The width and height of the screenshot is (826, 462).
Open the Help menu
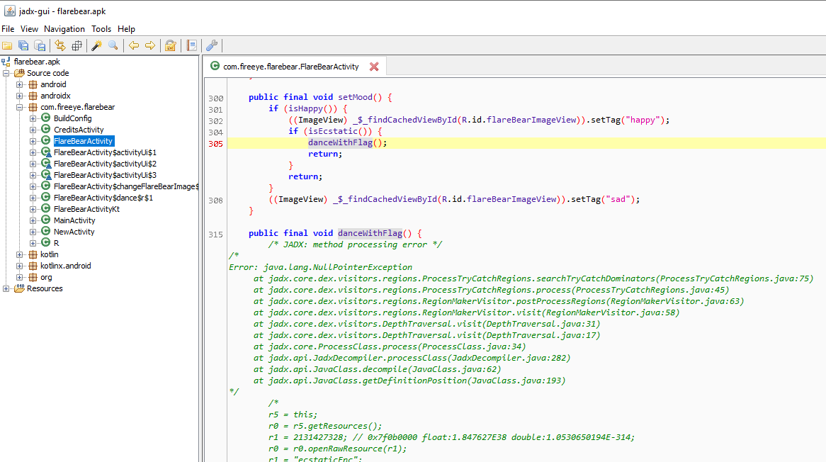126,29
